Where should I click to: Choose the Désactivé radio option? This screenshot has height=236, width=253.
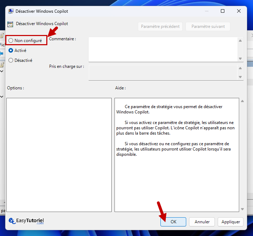[11, 60]
